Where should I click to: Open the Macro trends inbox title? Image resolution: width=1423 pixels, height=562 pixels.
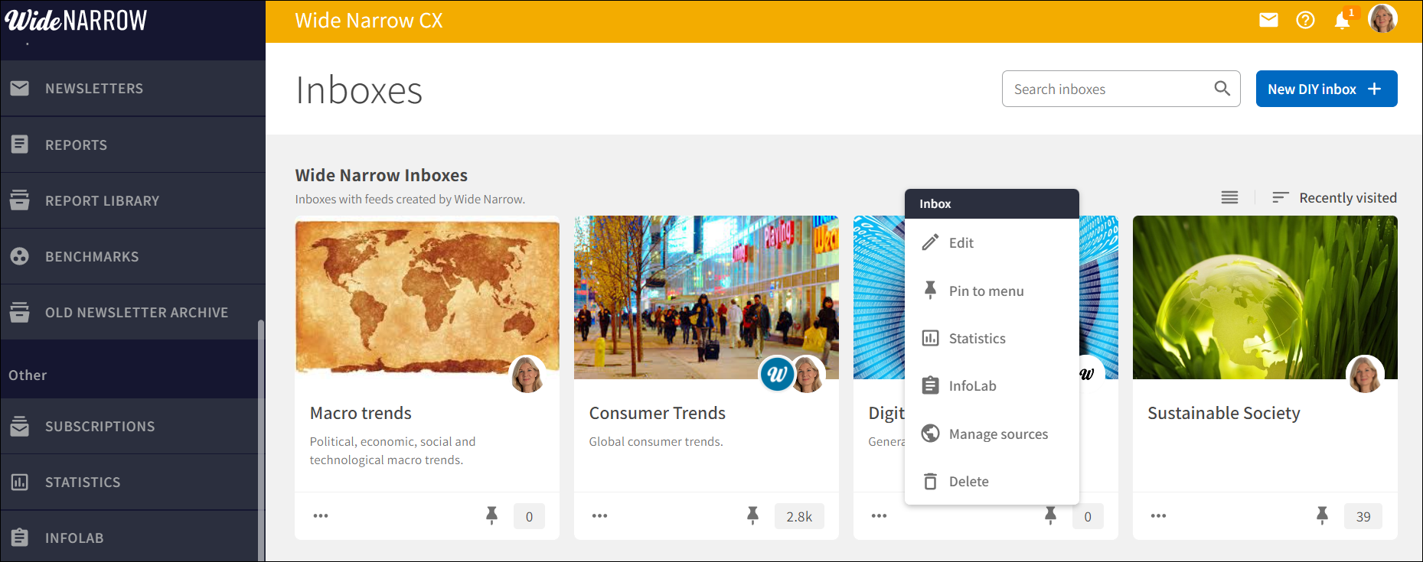click(x=361, y=413)
